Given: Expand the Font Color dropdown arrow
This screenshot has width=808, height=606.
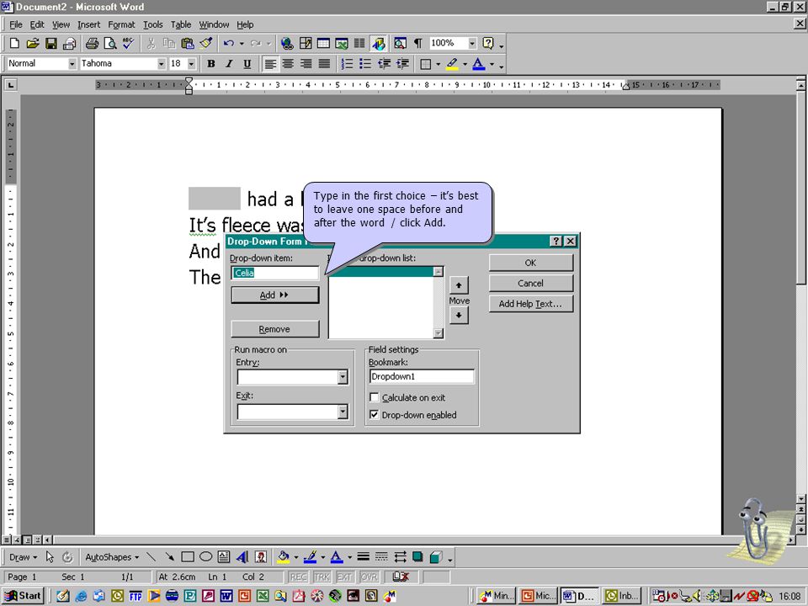Looking at the screenshot, I should point(492,65).
